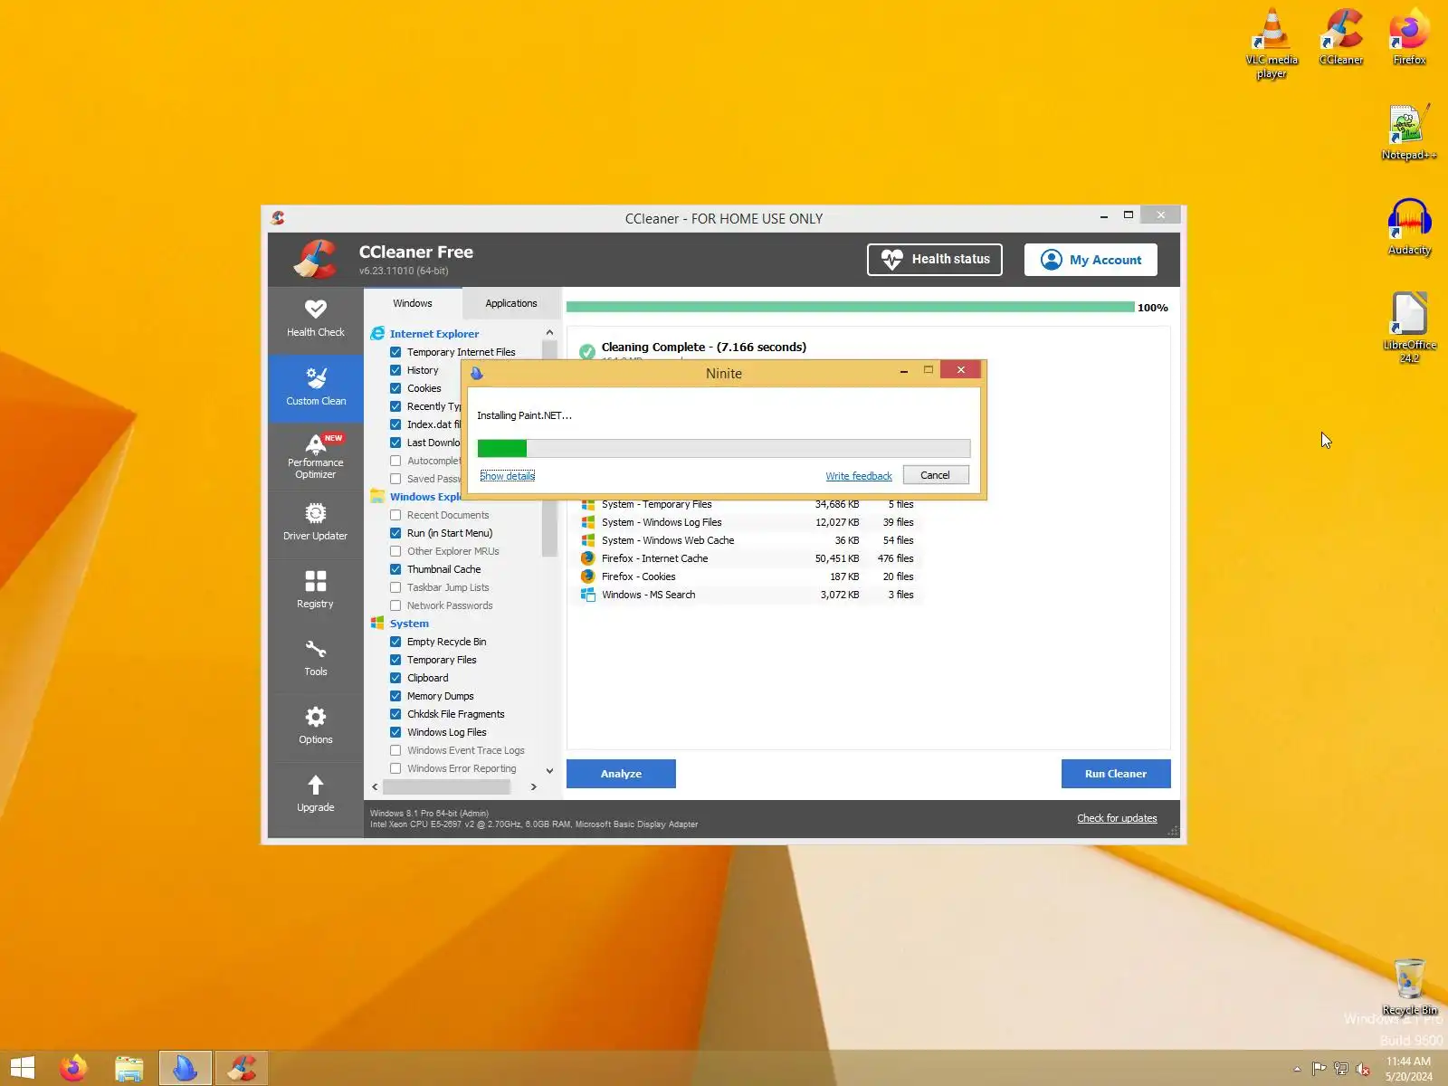Uncheck Windows Log Files option

[395, 732]
